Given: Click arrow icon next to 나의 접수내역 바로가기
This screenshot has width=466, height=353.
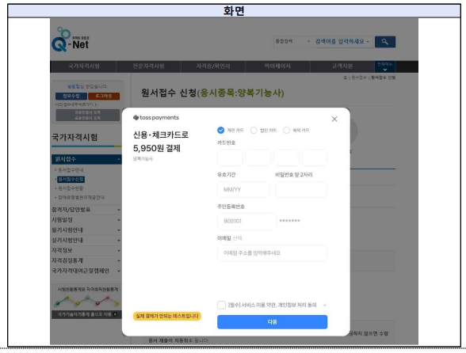Looking at the screenshot, I should click(x=95, y=104).
